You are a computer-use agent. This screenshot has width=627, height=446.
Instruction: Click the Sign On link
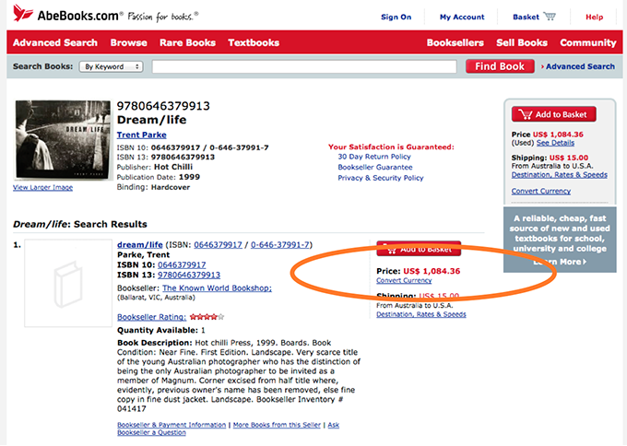(396, 17)
